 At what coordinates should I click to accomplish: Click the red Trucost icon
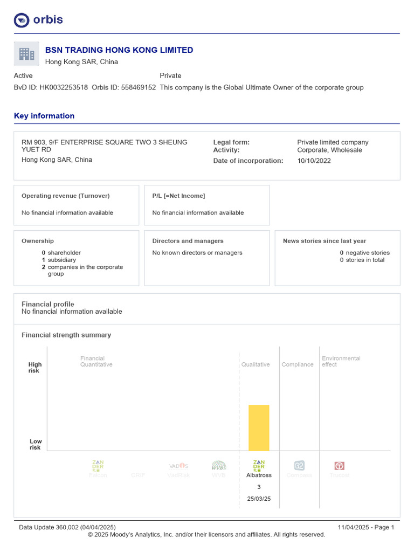[x=340, y=466]
